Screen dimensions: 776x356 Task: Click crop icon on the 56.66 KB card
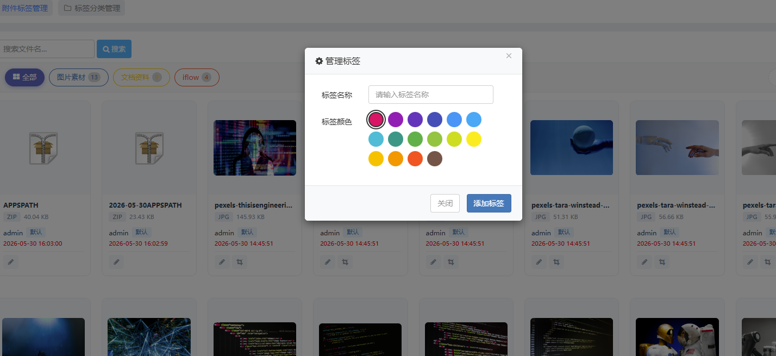coord(662,262)
